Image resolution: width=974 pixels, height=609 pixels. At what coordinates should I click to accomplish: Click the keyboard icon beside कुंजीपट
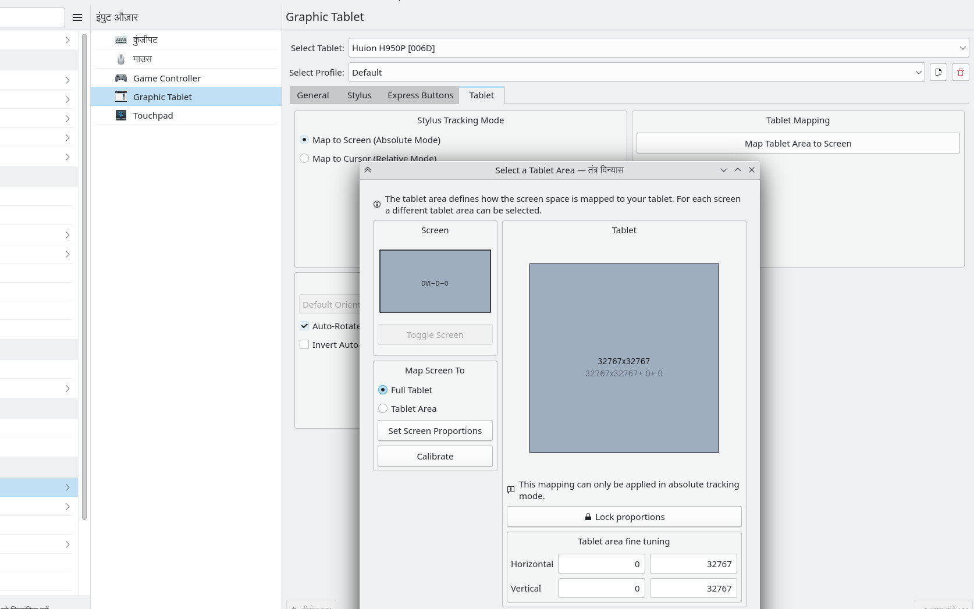(x=120, y=39)
